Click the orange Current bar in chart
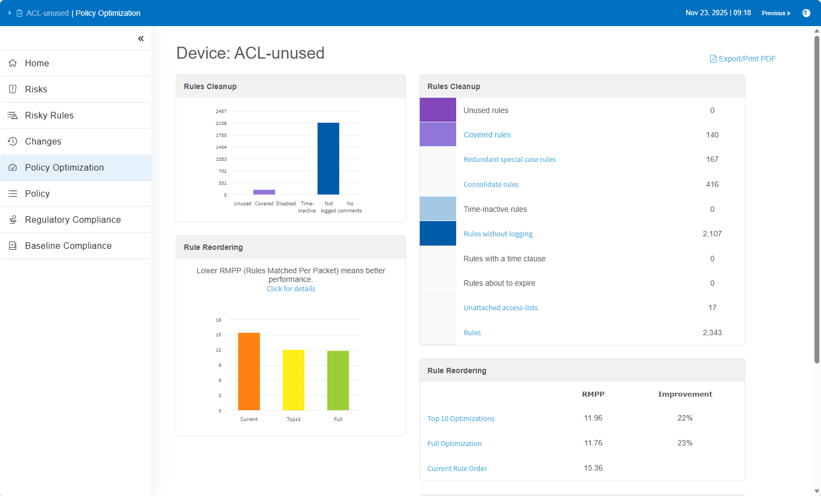Image resolution: width=821 pixels, height=496 pixels. pyautogui.click(x=249, y=372)
